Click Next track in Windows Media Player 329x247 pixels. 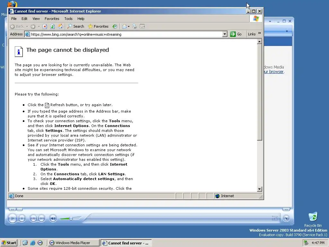click(41, 218)
